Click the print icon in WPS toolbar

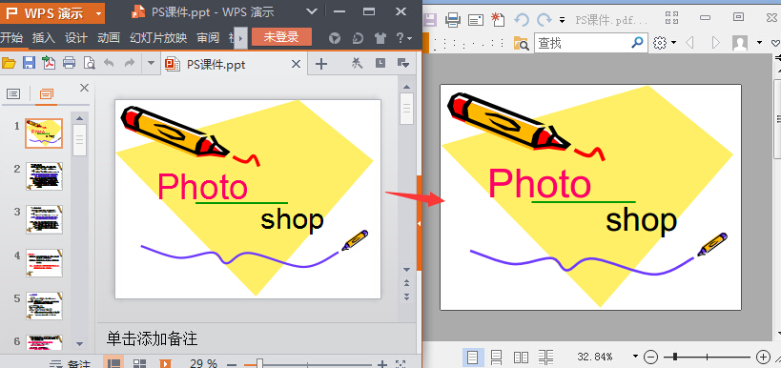70,63
